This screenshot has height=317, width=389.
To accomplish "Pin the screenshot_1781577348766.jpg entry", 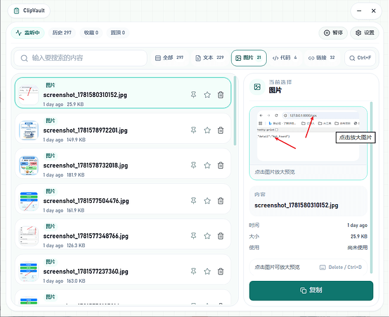I will (193, 236).
